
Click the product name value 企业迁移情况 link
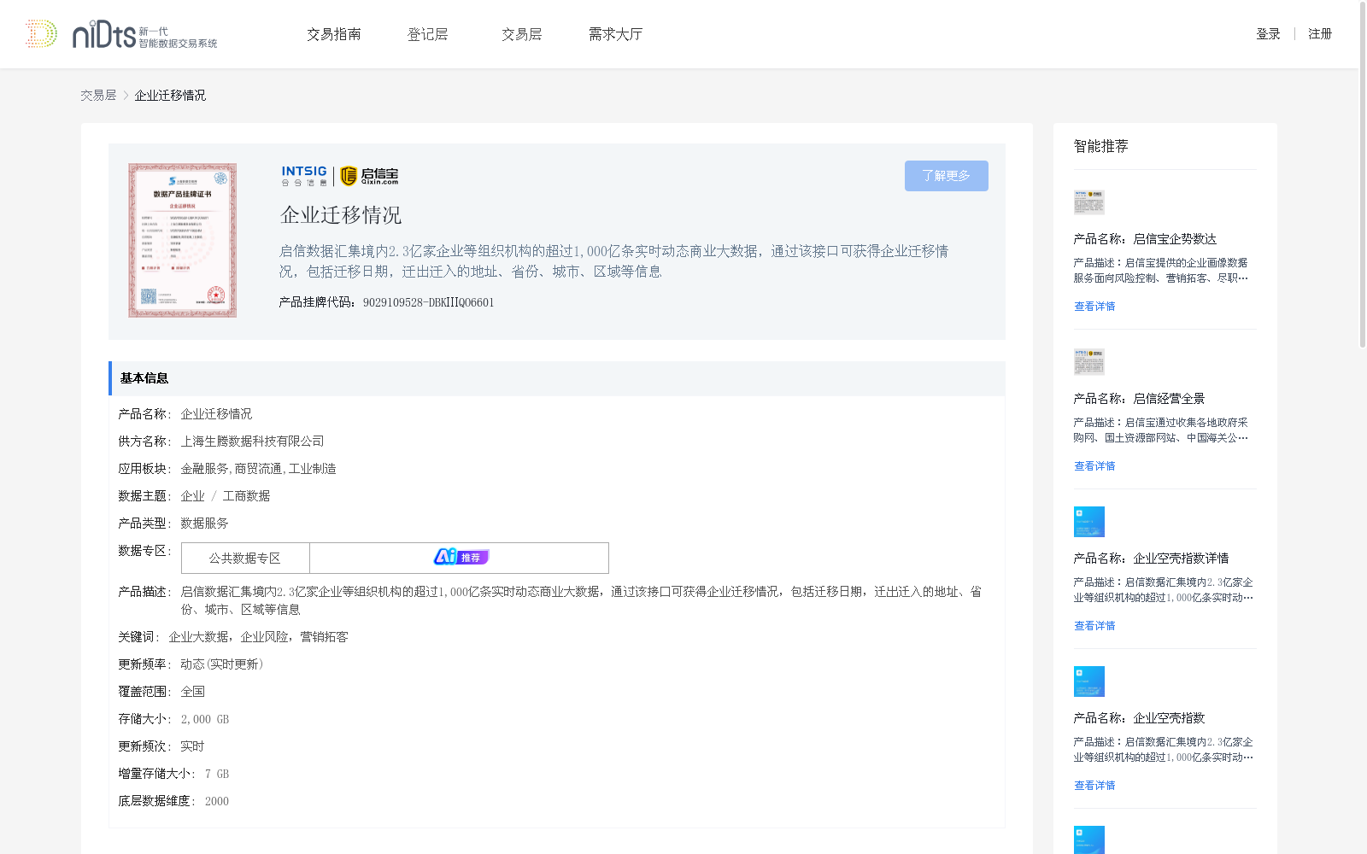tap(216, 414)
